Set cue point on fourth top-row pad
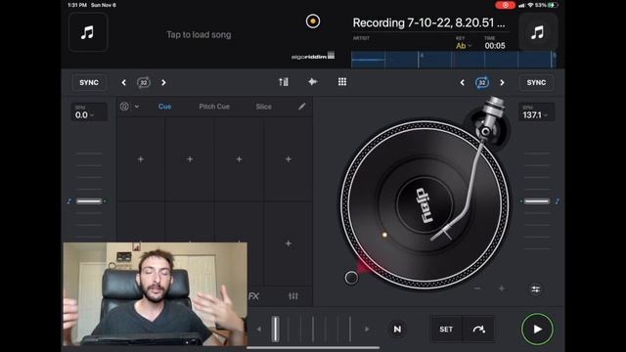 (289, 159)
